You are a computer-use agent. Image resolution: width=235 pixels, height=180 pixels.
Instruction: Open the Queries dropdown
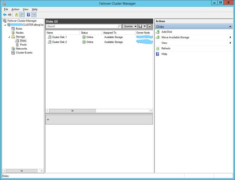pos(130,26)
